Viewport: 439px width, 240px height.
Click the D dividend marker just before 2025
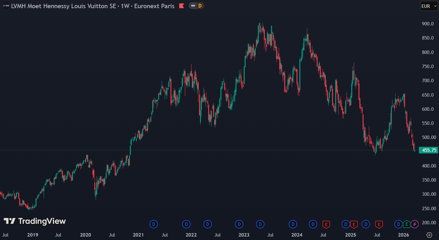tap(346, 224)
